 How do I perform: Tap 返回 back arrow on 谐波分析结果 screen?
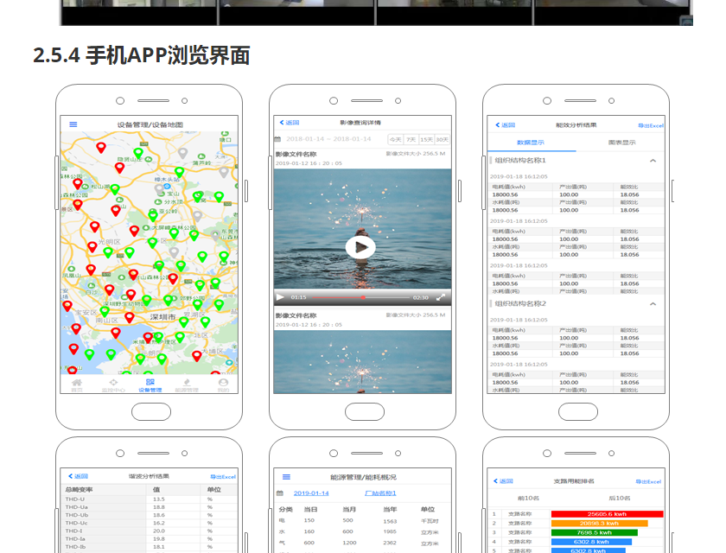78,476
